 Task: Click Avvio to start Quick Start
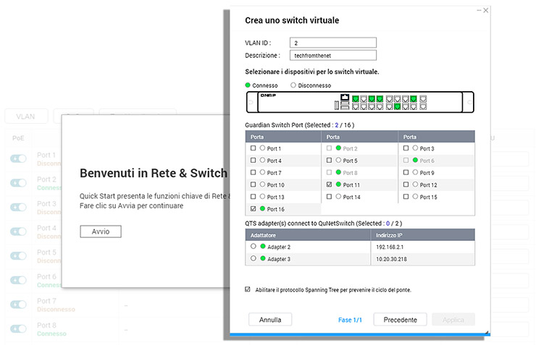click(x=100, y=231)
